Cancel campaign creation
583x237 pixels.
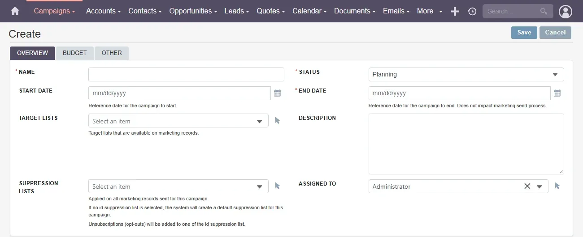tap(555, 32)
